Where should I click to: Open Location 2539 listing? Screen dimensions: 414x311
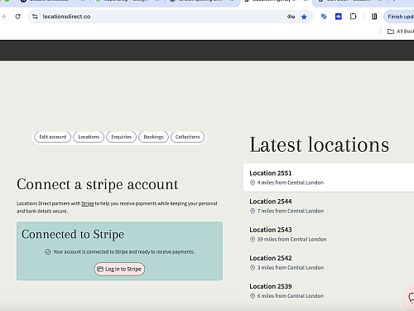tap(329, 291)
